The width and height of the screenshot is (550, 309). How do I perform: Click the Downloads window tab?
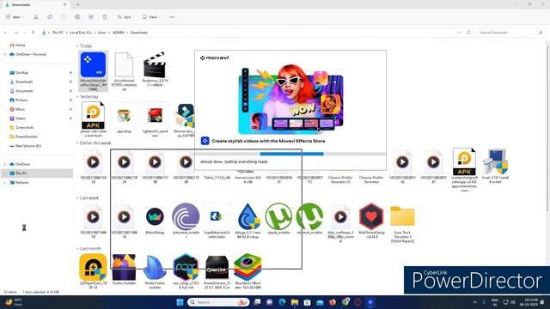(35, 5)
